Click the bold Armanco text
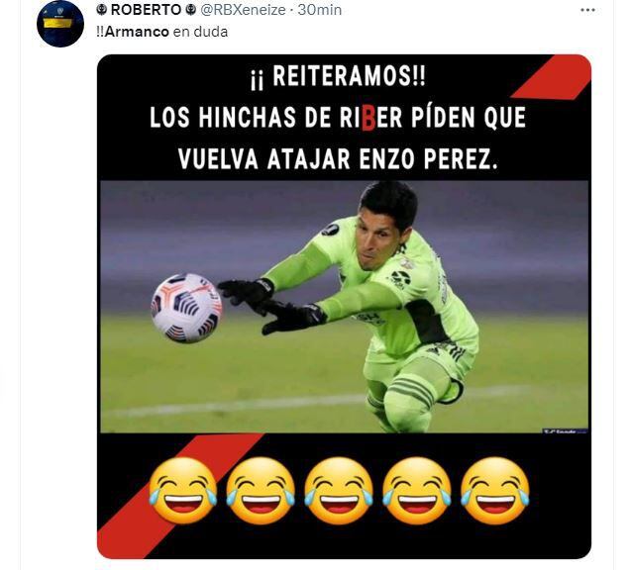Viewport: 630px width, 570px height. tap(137, 32)
